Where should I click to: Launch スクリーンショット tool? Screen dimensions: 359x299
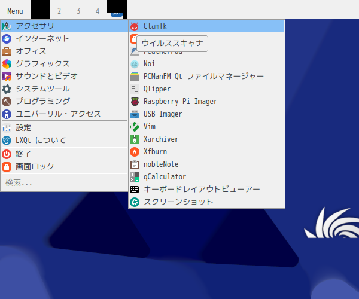(207, 202)
